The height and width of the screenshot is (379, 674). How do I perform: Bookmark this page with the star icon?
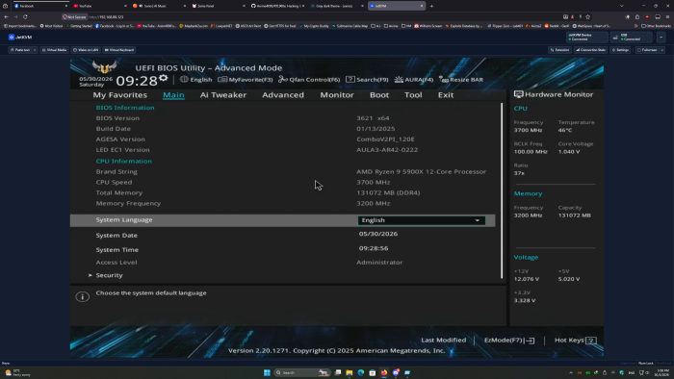tap(587, 16)
